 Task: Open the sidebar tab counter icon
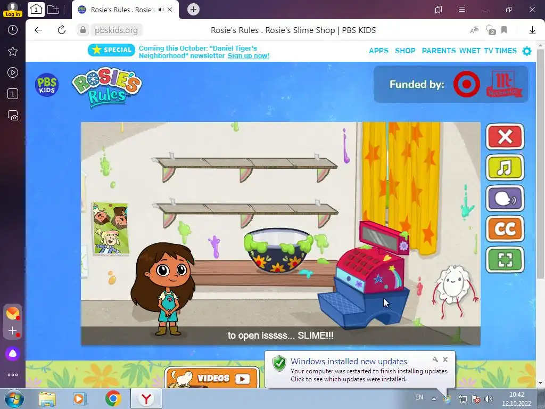point(13,94)
